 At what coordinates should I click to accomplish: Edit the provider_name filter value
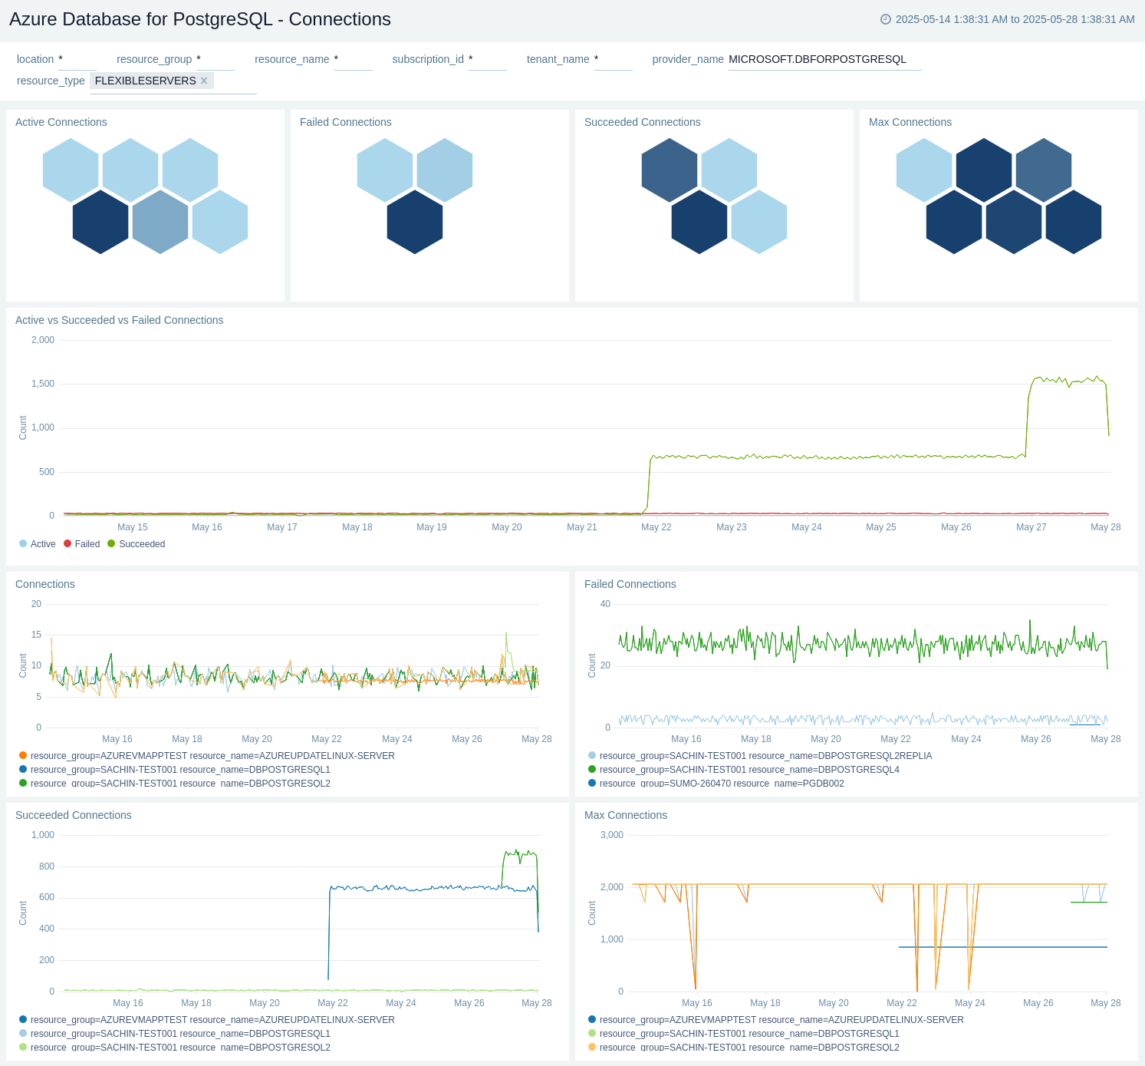pyautogui.click(x=825, y=59)
